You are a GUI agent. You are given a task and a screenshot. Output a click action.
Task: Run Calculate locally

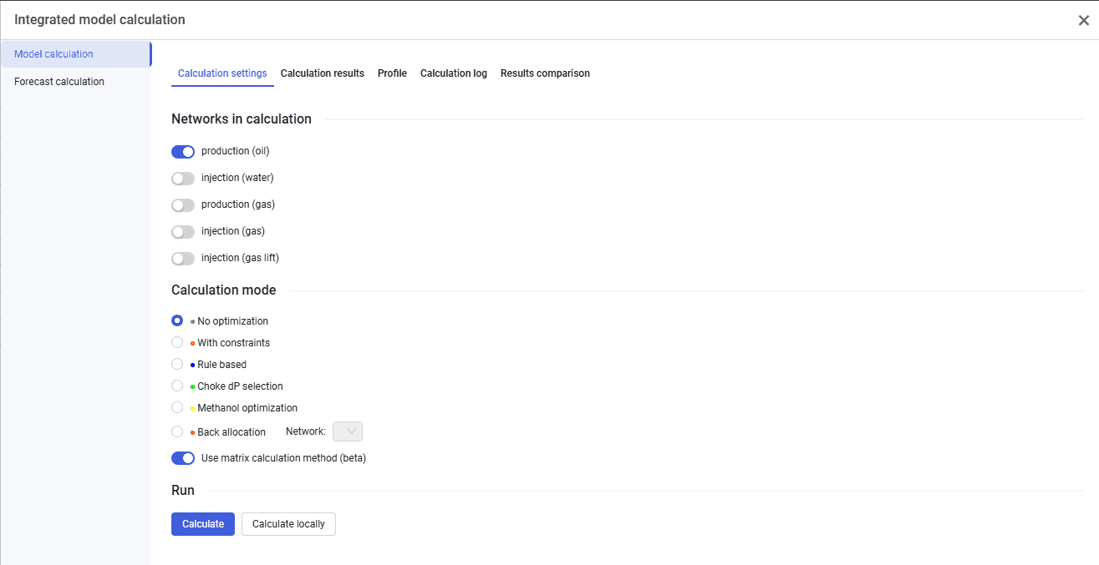tap(288, 524)
